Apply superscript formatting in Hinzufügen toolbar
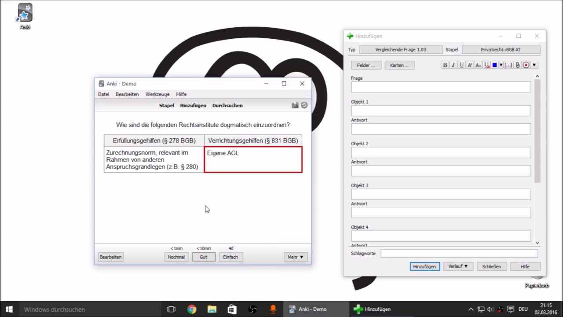Viewport: 563px width, 317px height. pyautogui.click(x=470, y=65)
